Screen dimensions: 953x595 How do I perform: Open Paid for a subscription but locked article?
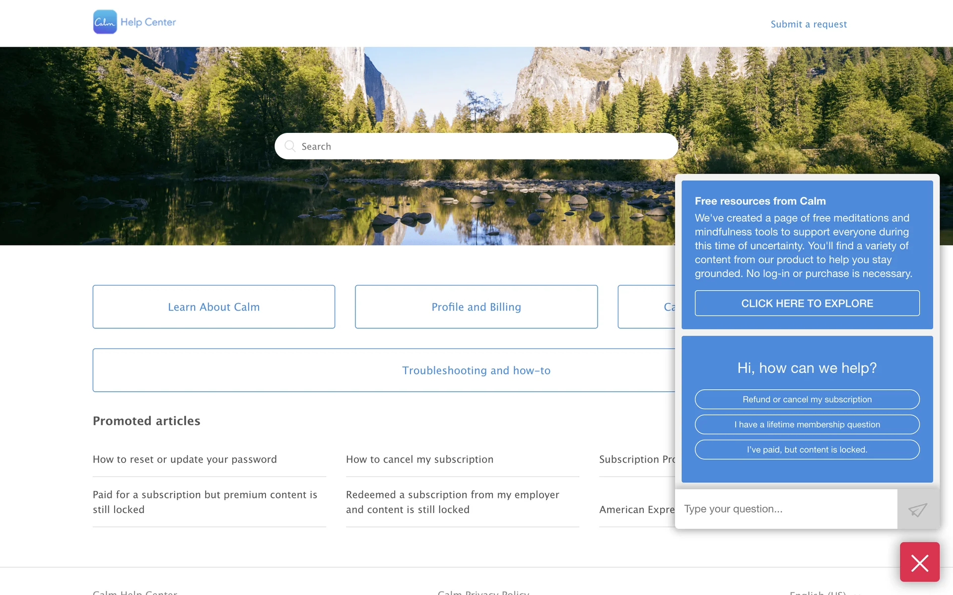[x=204, y=502]
